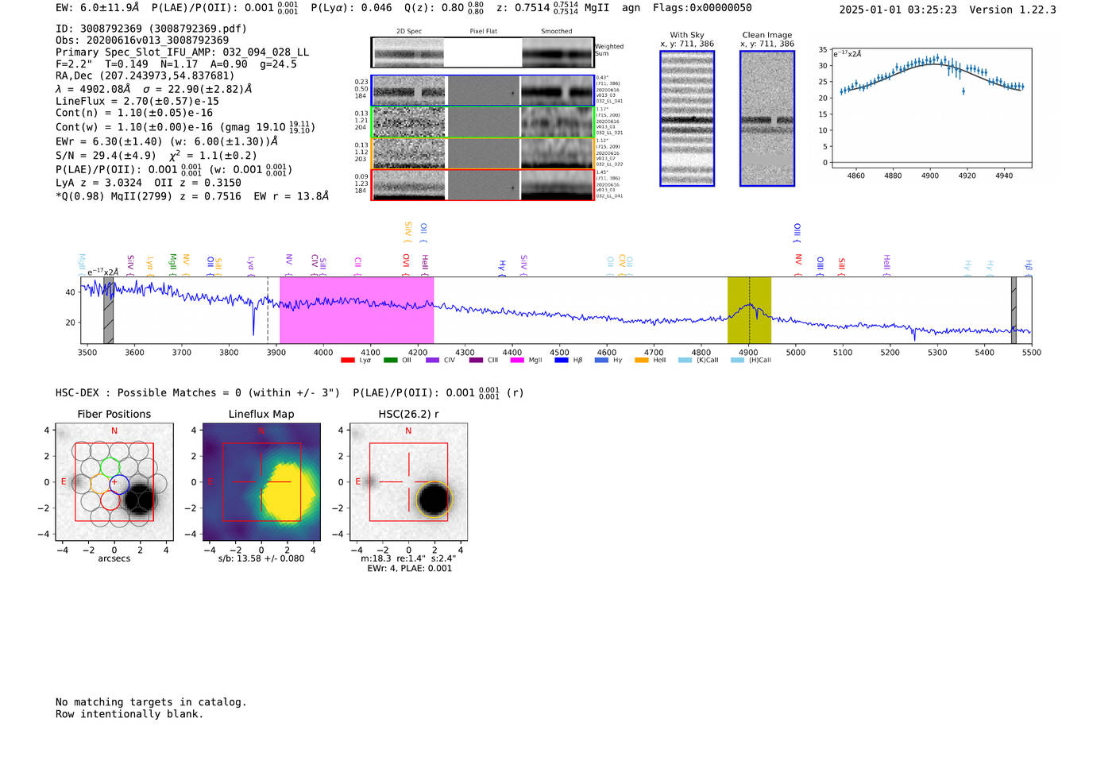The image size is (1112, 757).
Task: Click the Cont(w) gmag 19.10 line
Action: coord(186,127)
